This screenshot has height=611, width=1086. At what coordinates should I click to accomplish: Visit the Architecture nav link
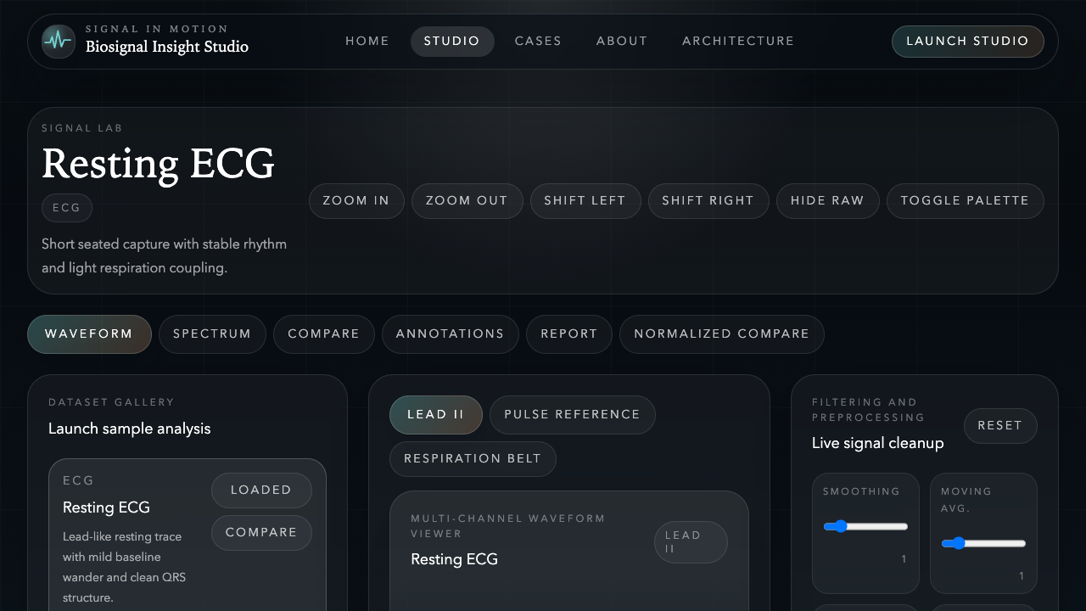pyautogui.click(x=738, y=41)
